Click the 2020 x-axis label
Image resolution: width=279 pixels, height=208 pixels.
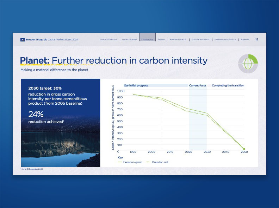188,152
